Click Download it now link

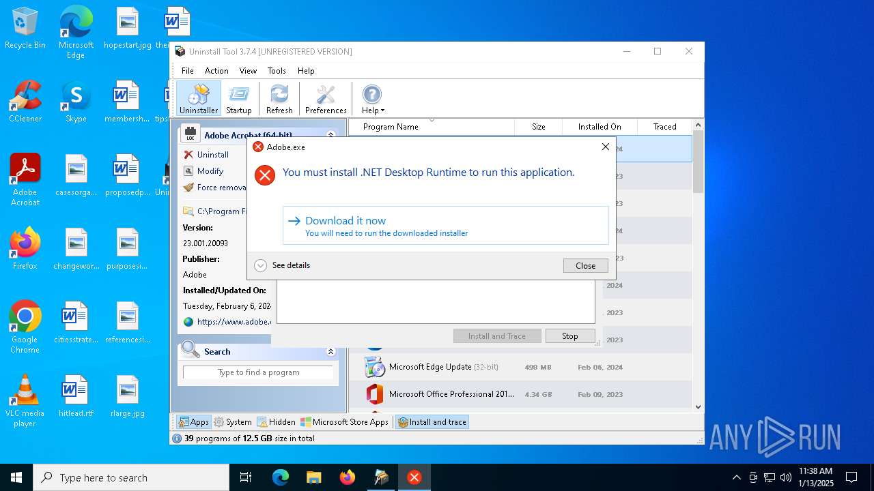(445, 226)
